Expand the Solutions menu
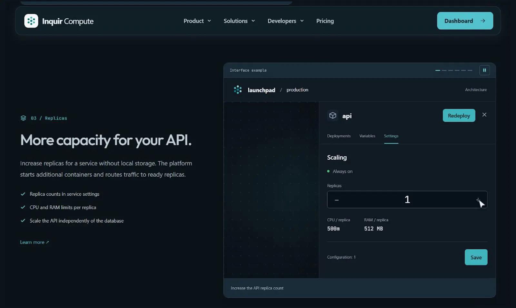Viewport: 516px width, 308px height. coord(239,21)
